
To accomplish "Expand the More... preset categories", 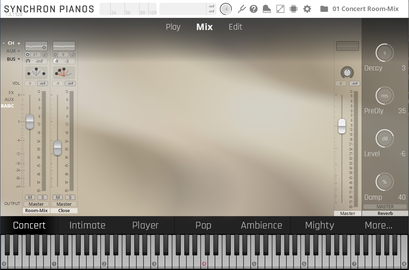I will click(378, 225).
